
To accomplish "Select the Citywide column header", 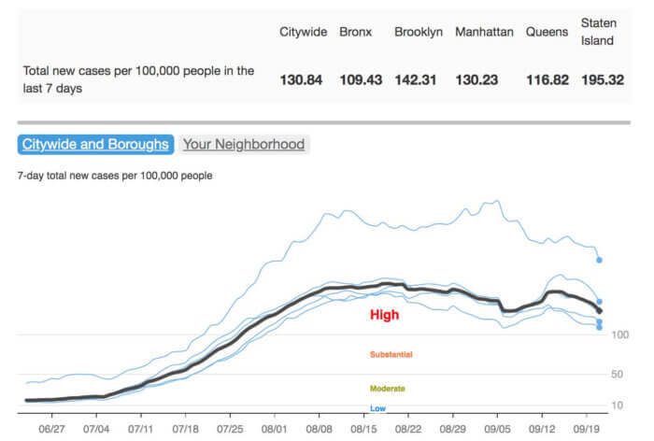I will 303,32.
